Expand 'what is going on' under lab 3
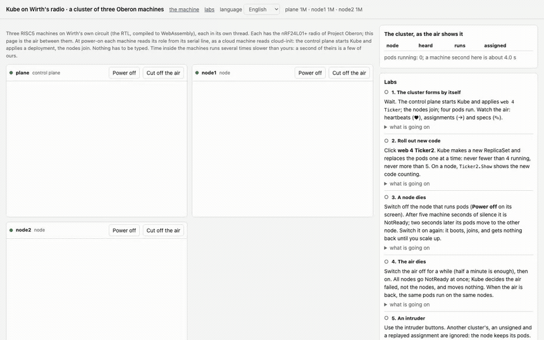Screen dimensions: 544x340 pyautogui.click(x=407, y=248)
